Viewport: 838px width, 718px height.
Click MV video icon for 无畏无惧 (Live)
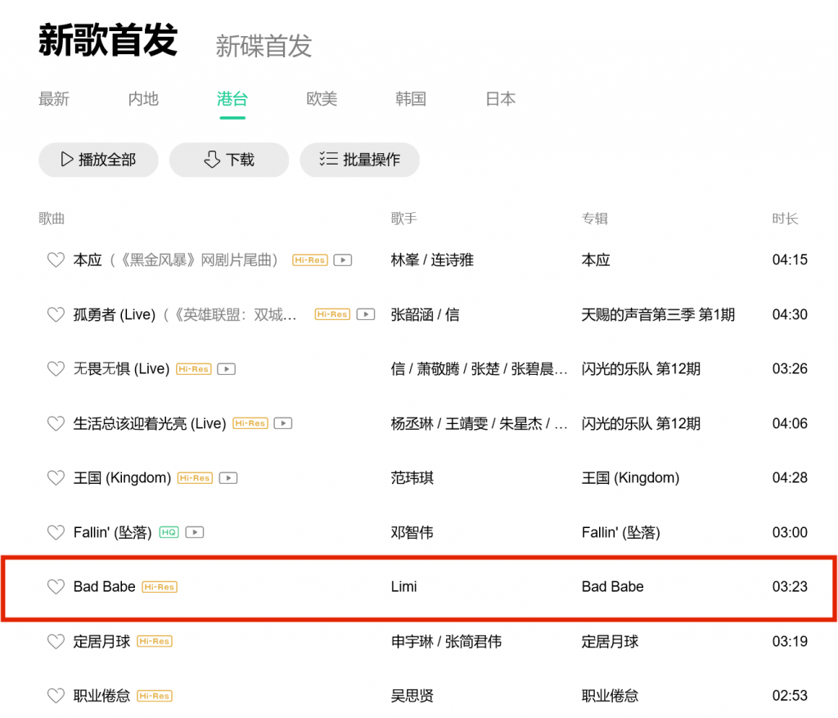[227, 369]
